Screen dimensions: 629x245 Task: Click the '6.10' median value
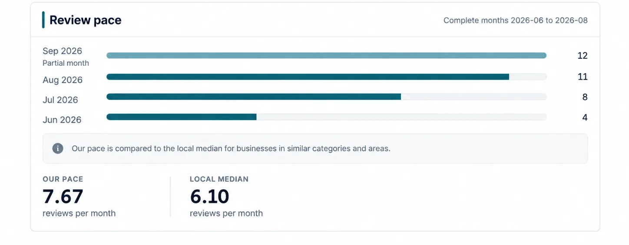[x=209, y=197]
